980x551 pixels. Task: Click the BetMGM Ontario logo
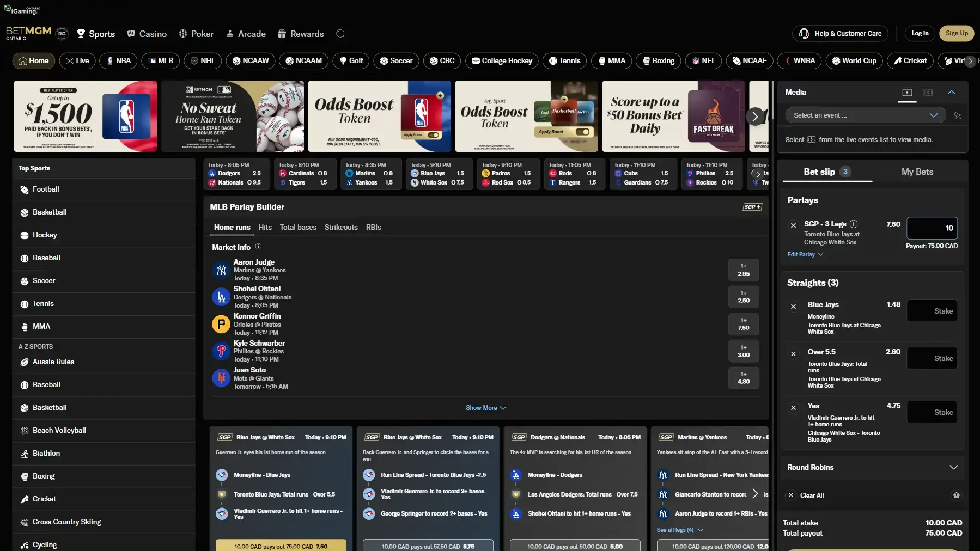pos(28,33)
